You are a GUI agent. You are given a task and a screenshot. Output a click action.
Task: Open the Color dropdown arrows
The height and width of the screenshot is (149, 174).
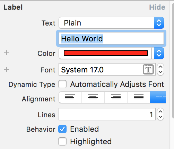[x=159, y=53]
